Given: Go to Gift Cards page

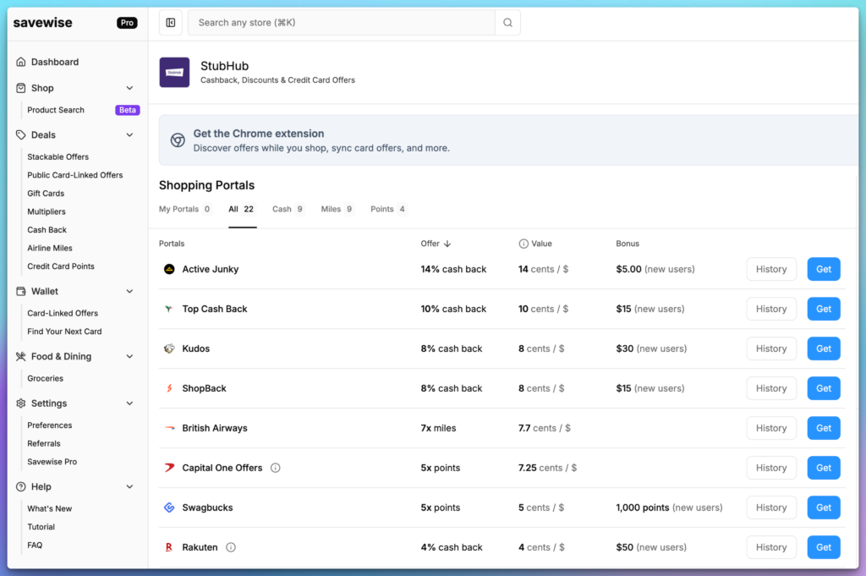Looking at the screenshot, I should [46, 194].
